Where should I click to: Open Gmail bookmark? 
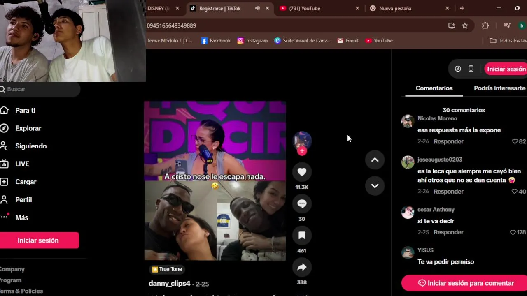[x=348, y=41]
